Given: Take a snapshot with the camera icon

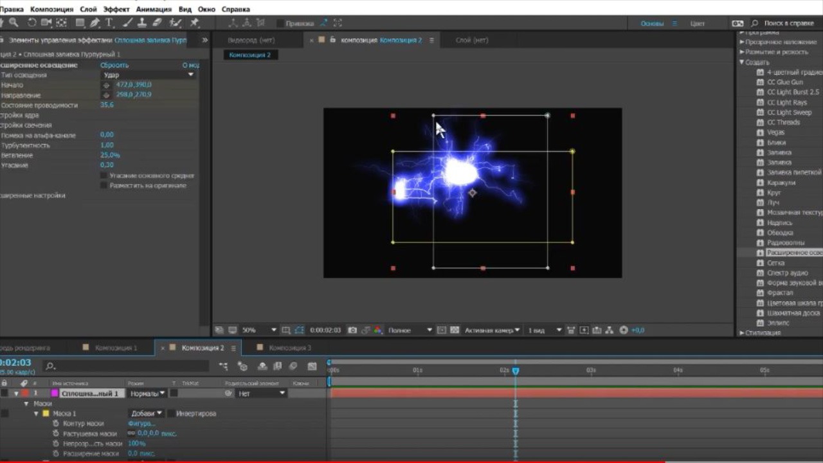Looking at the screenshot, I should 352,330.
